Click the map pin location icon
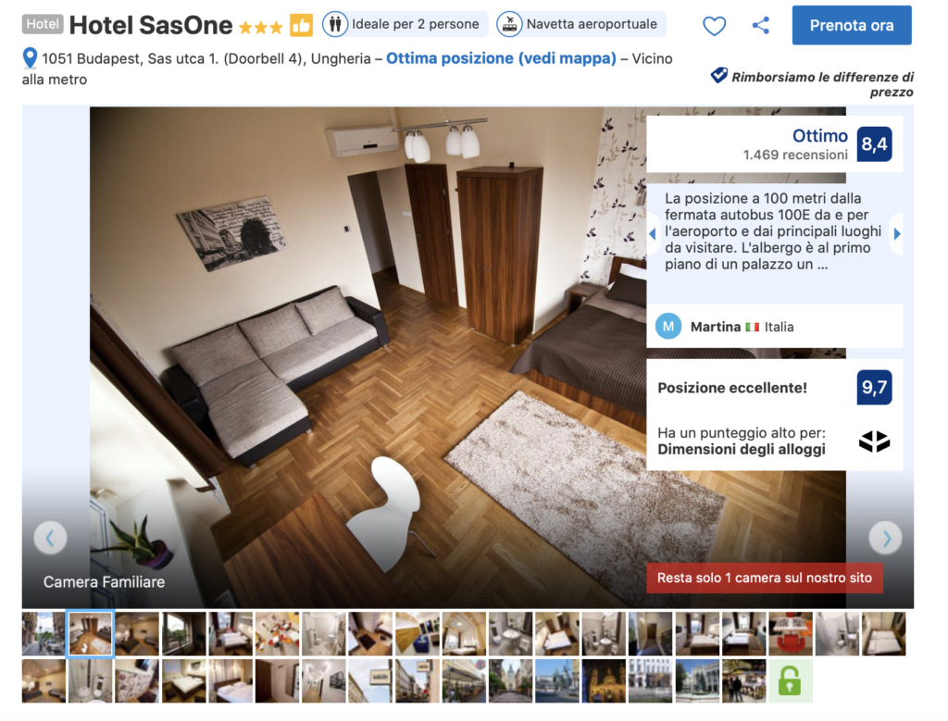The height and width of the screenshot is (721, 948). [x=30, y=58]
